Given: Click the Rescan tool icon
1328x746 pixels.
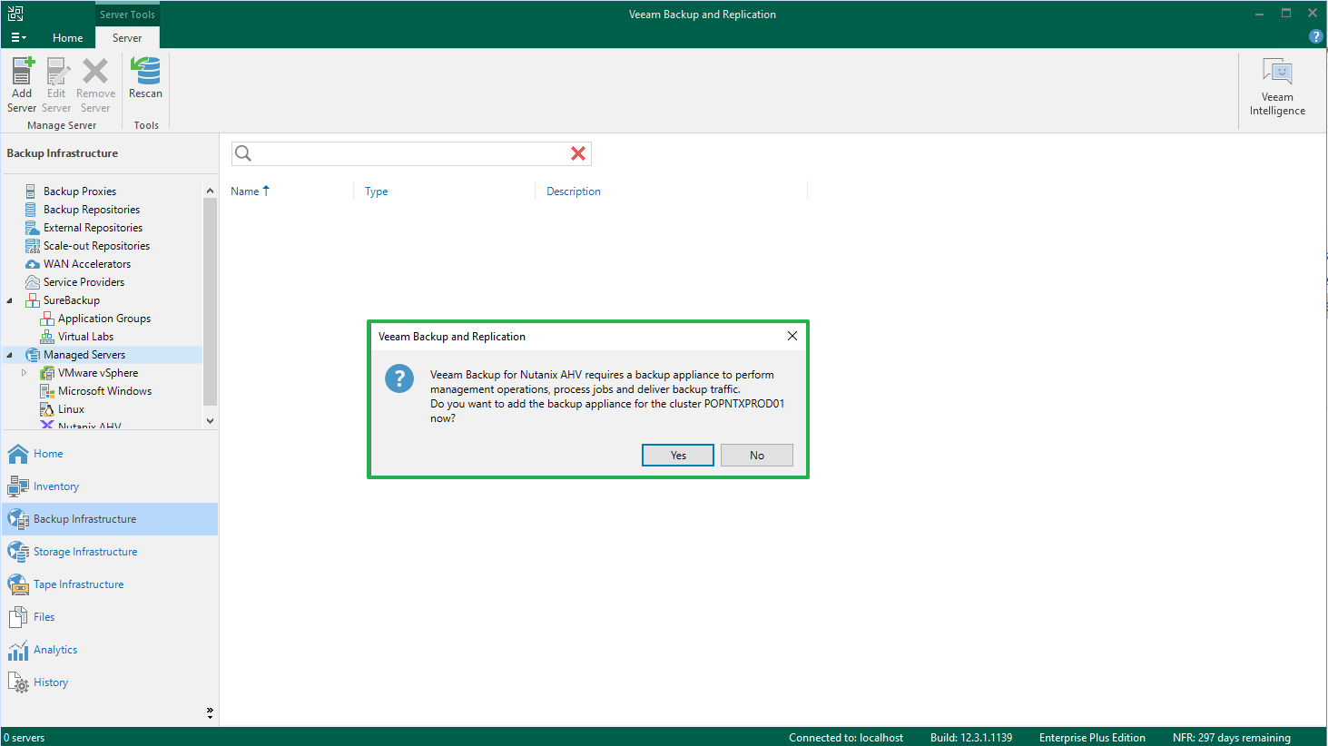Looking at the screenshot, I should [145, 71].
